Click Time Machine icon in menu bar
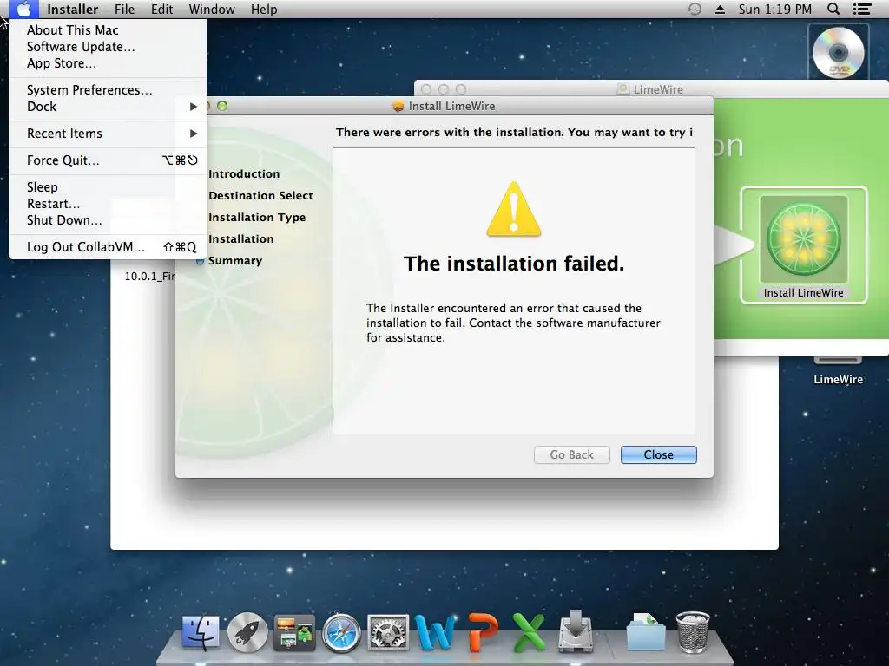The width and height of the screenshot is (889, 666). point(695,9)
